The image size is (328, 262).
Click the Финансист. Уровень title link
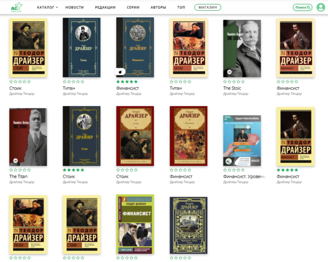[244, 177]
